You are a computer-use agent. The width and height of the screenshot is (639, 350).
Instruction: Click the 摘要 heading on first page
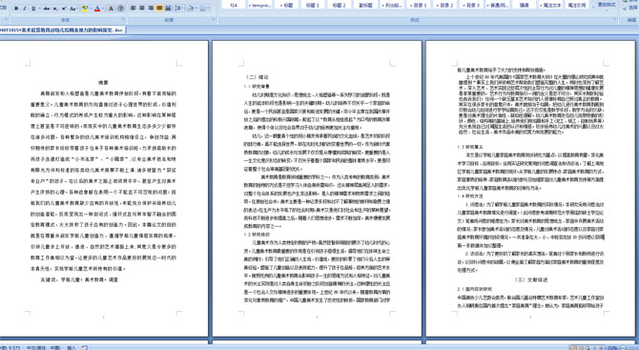[103, 82]
